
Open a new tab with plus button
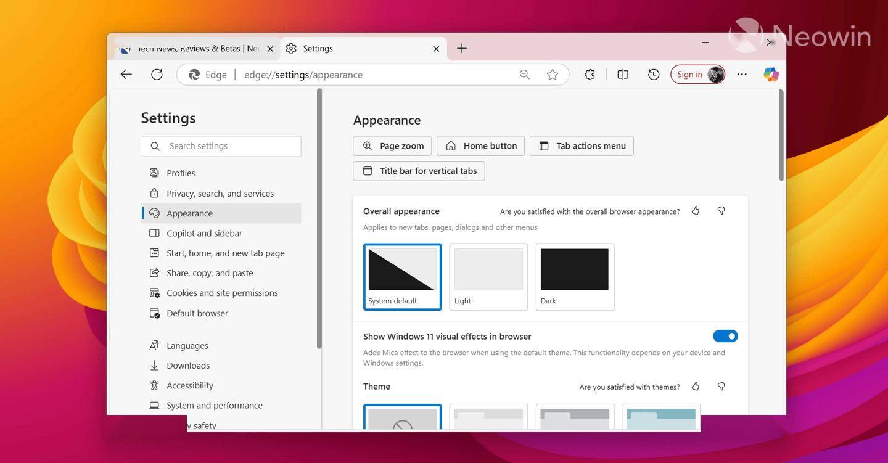[462, 48]
